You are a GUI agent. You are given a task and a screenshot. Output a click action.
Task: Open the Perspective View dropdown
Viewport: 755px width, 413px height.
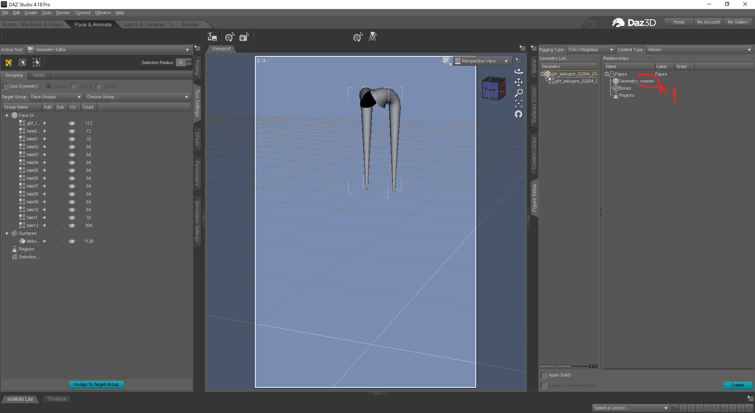tap(482, 61)
